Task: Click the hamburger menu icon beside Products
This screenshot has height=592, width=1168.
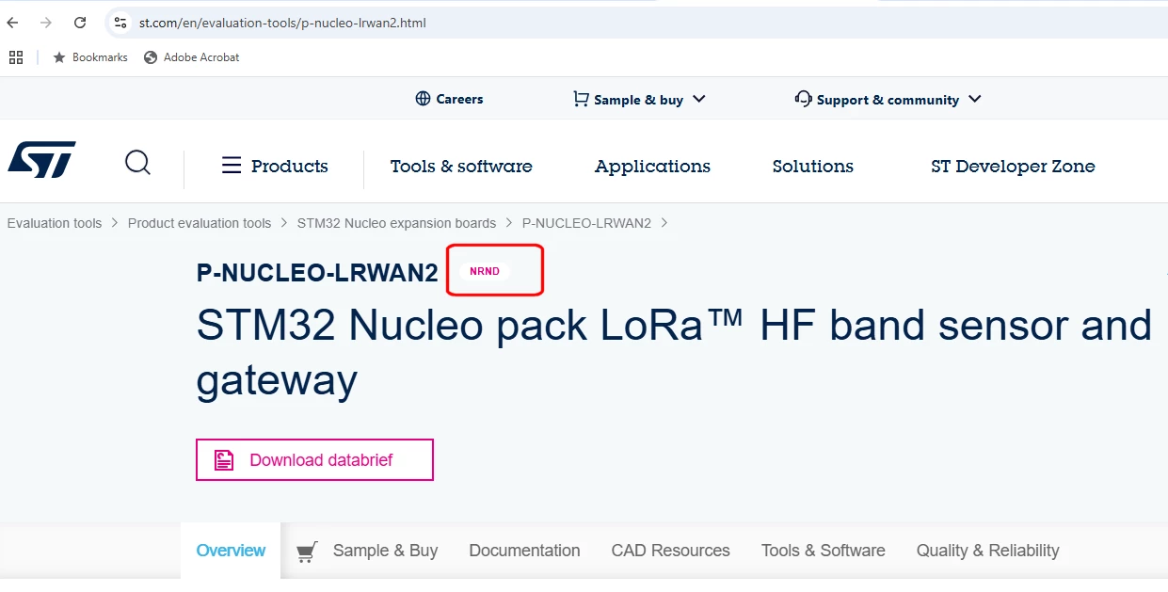Action: (x=232, y=166)
